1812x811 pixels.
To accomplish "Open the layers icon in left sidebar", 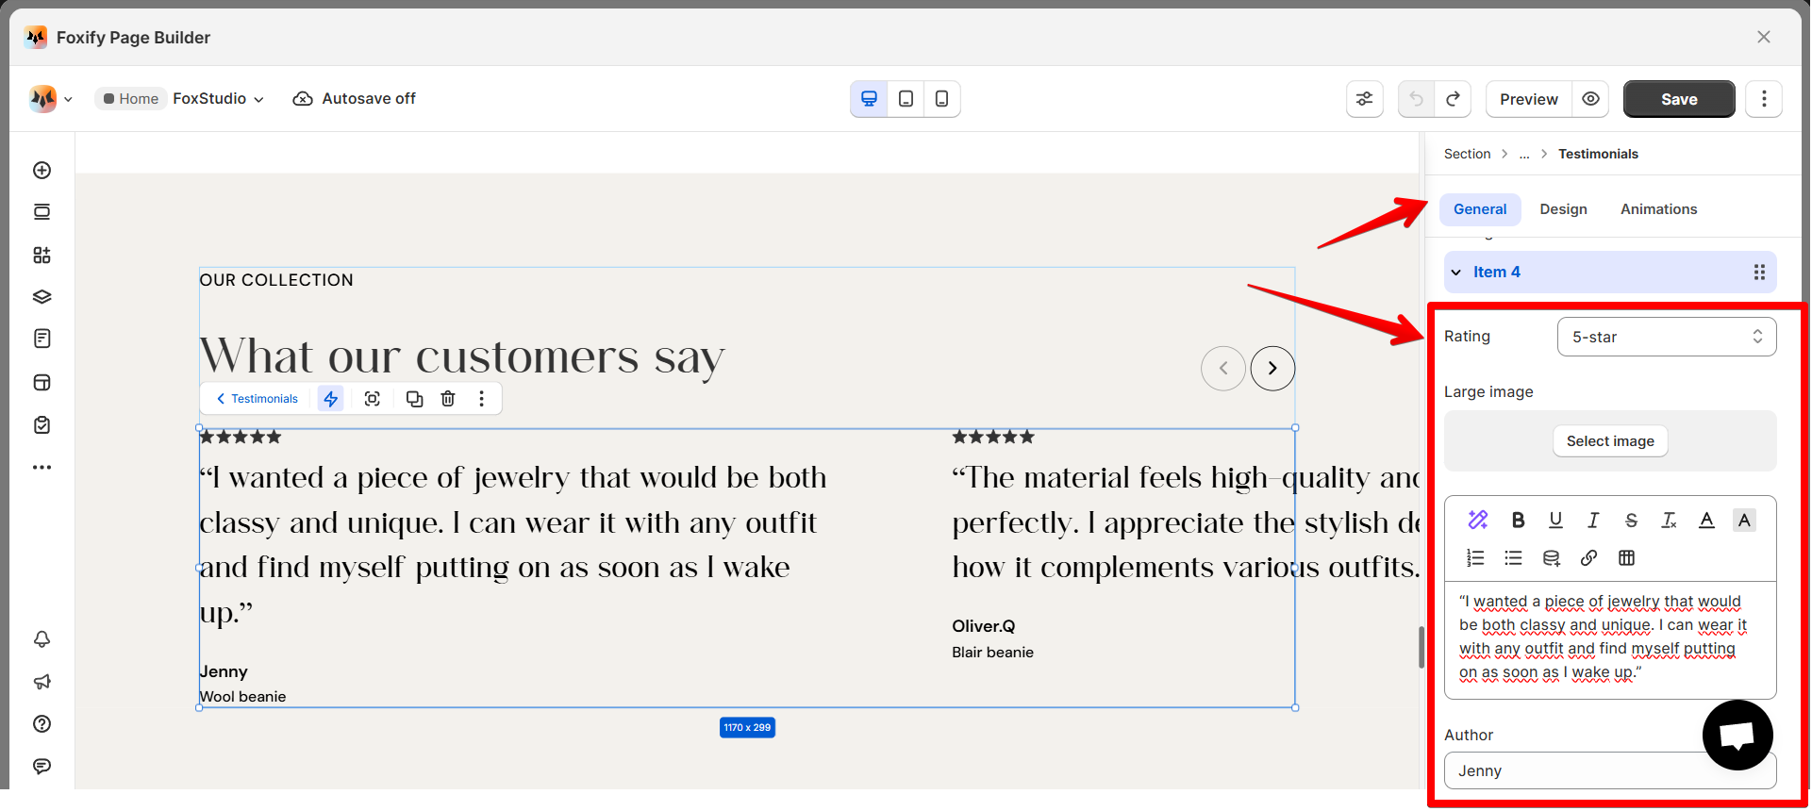I will point(42,297).
